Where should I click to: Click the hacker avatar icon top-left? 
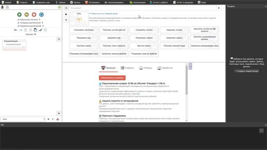click(x=3, y=7)
